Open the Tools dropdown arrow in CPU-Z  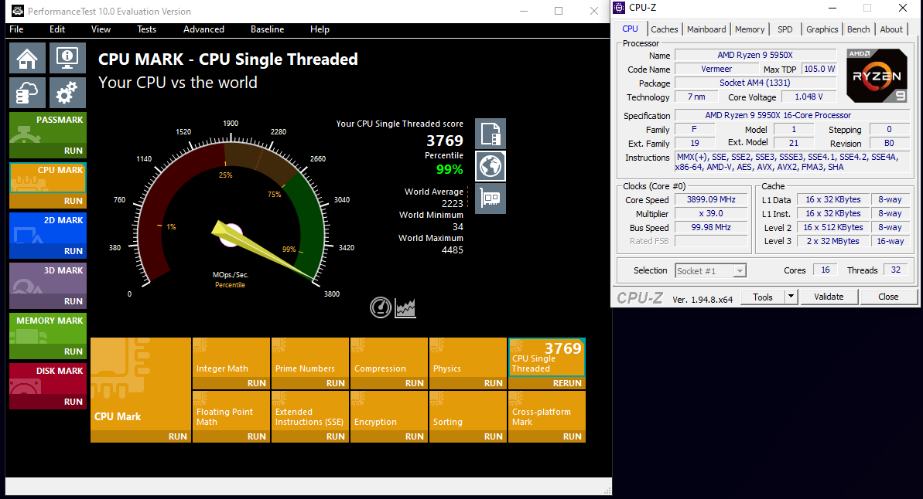791,297
